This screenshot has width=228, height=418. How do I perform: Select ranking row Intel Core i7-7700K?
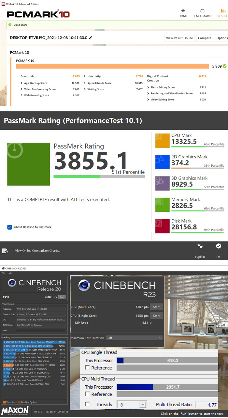point(34,369)
